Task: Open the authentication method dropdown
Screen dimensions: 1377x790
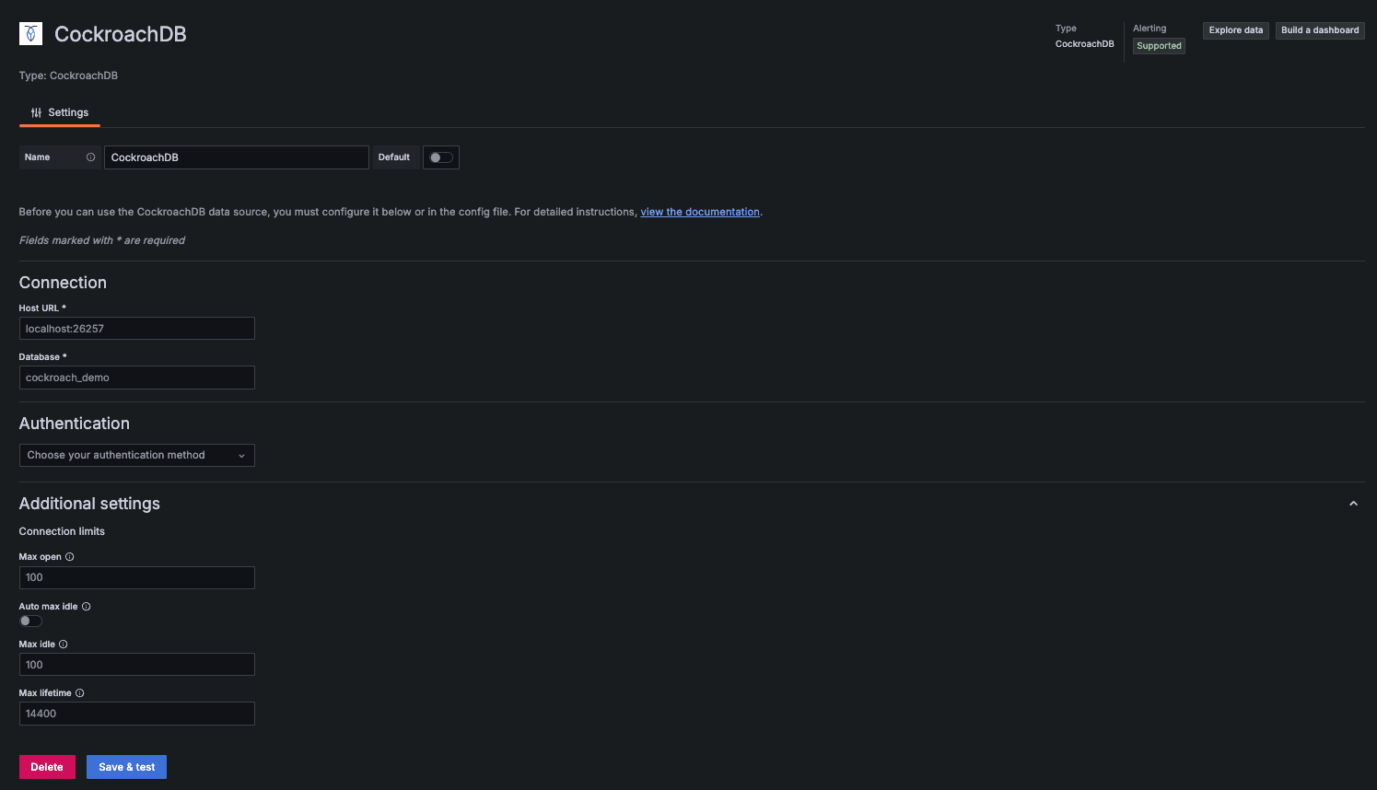Action: click(x=136, y=455)
